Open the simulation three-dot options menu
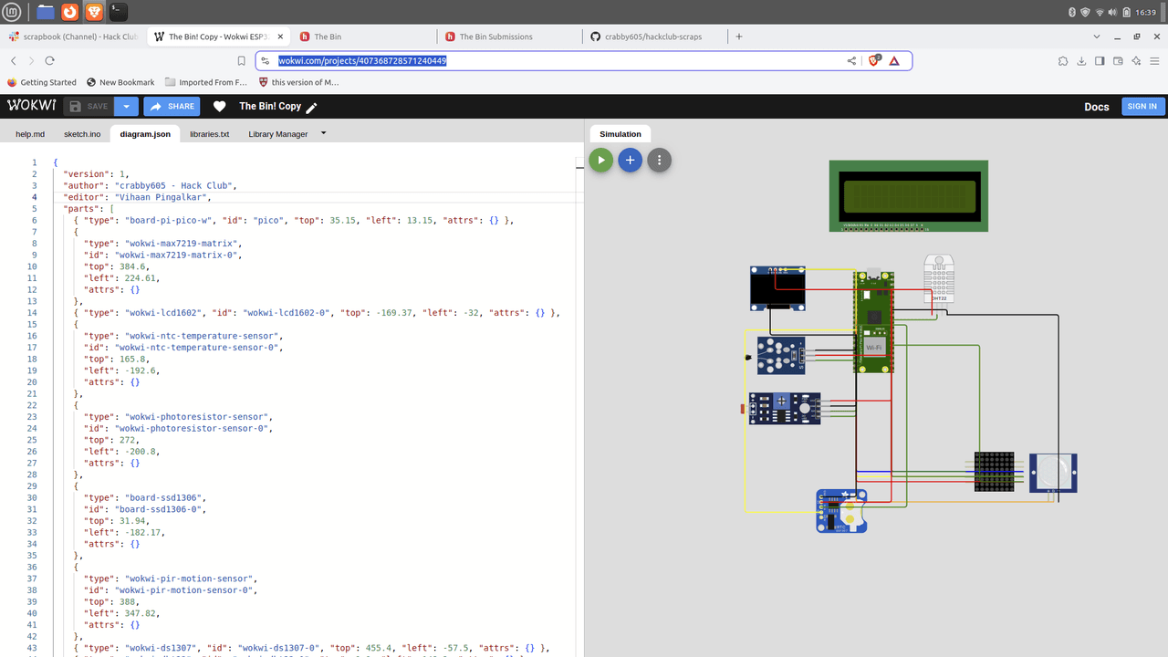 pyautogui.click(x=659, y=161)
